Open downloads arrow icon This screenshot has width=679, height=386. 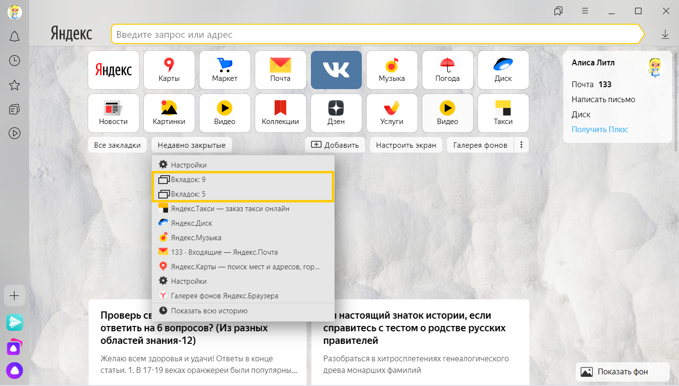tap(665, 34)
